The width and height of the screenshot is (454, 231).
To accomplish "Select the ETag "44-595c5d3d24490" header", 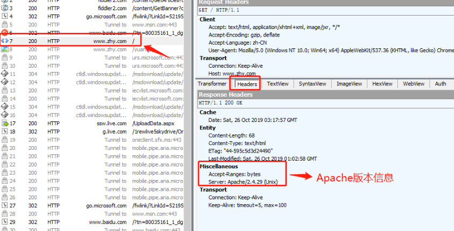I will (240, 151).
